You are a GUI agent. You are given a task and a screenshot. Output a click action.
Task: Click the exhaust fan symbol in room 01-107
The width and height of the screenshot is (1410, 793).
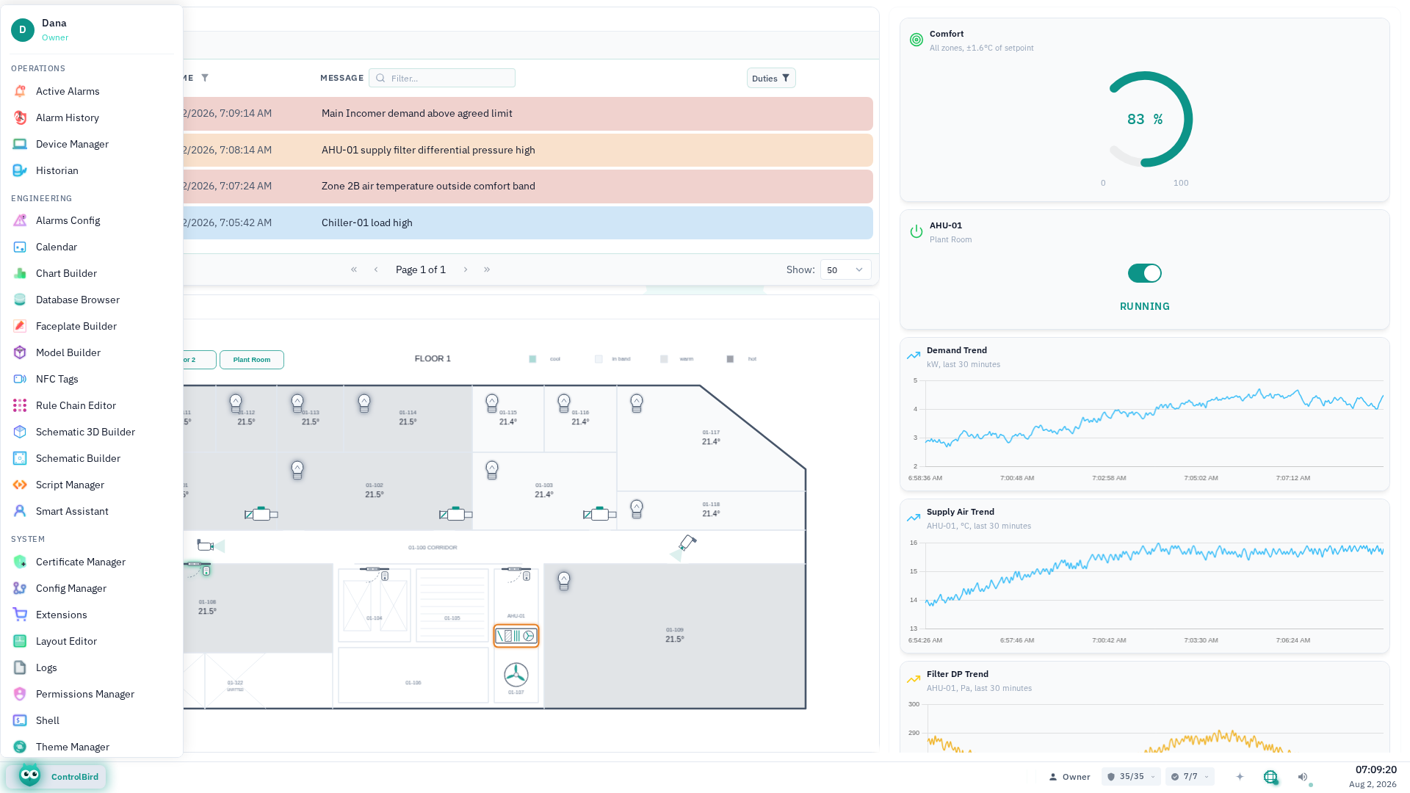pos(516,675)
